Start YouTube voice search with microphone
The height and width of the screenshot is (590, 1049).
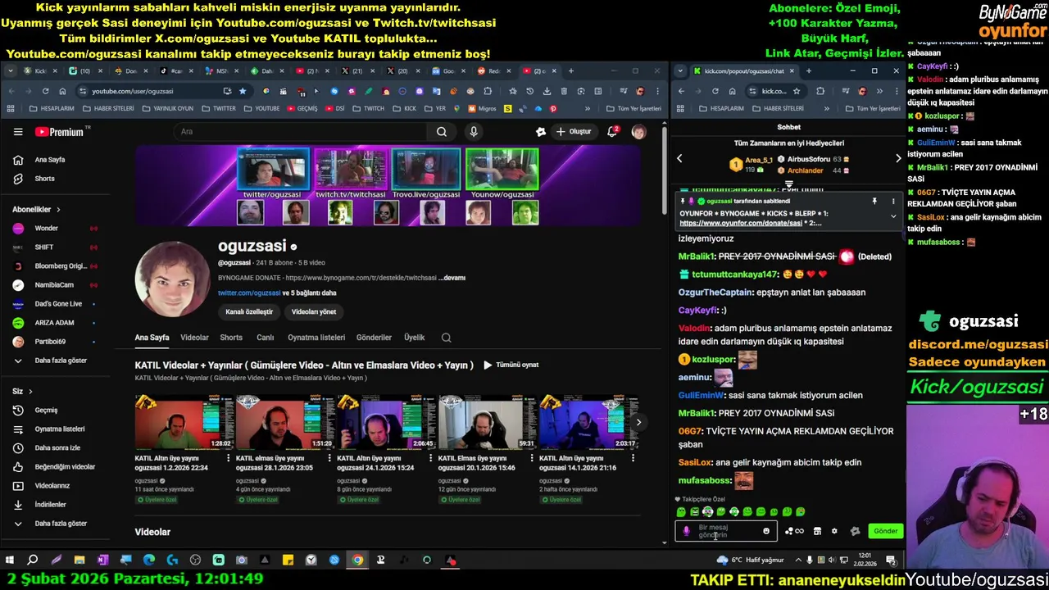point(474,132)
